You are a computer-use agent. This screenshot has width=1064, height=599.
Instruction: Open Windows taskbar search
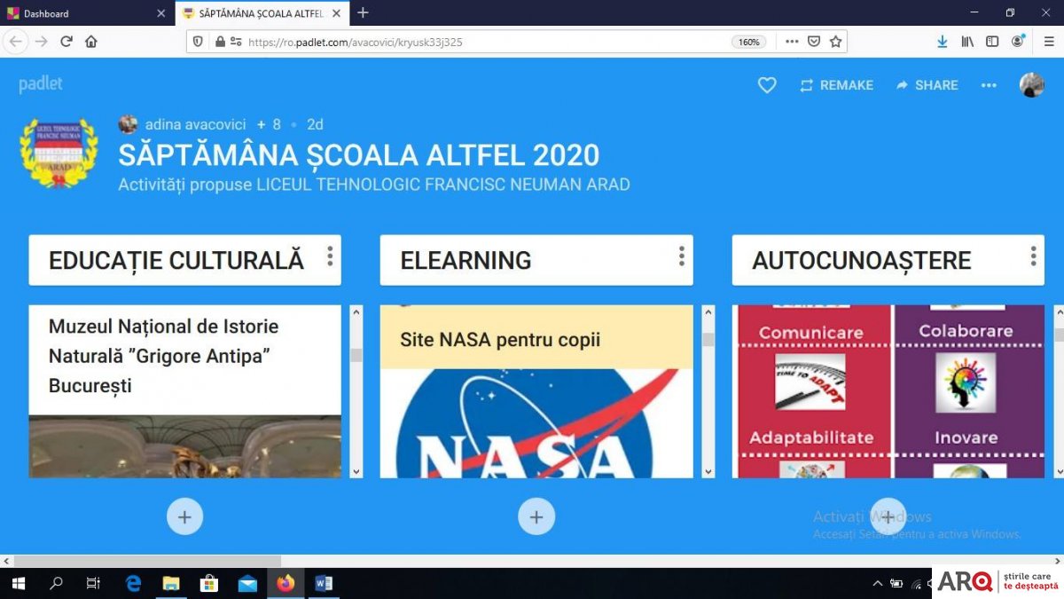(x=56, y=583)
